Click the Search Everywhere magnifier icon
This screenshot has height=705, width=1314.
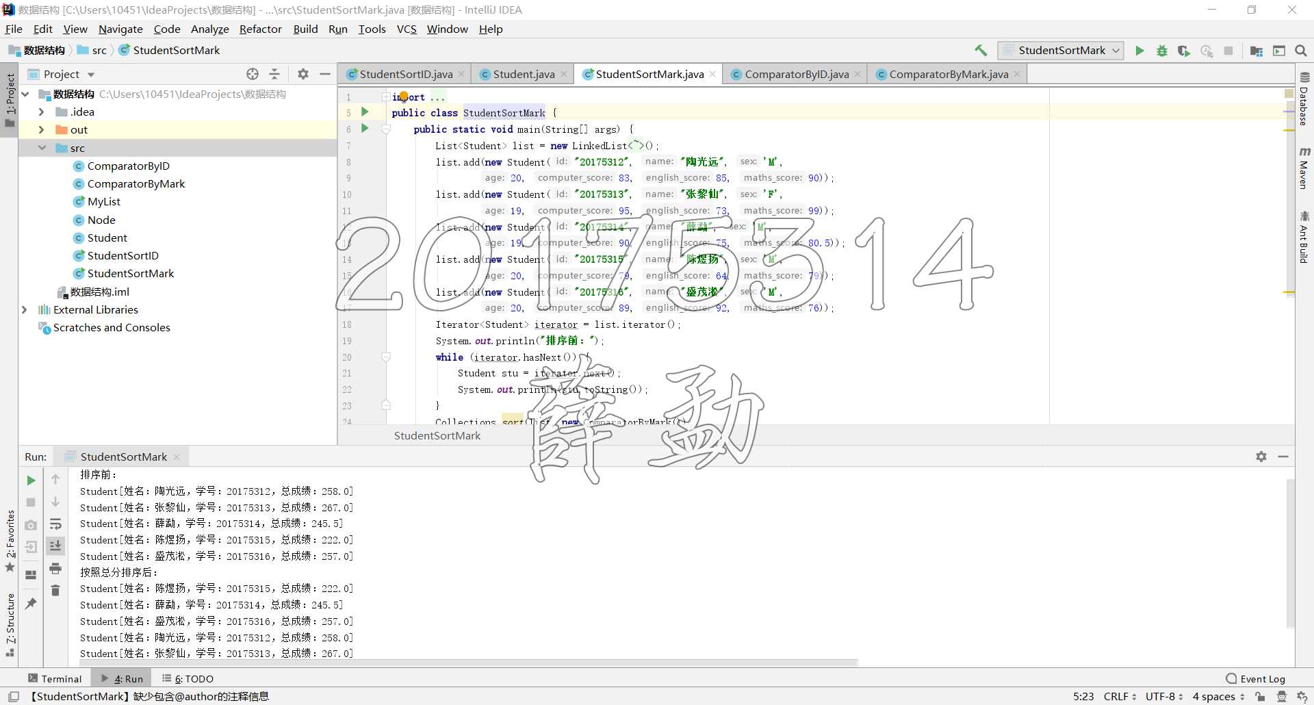[1301, 50]
